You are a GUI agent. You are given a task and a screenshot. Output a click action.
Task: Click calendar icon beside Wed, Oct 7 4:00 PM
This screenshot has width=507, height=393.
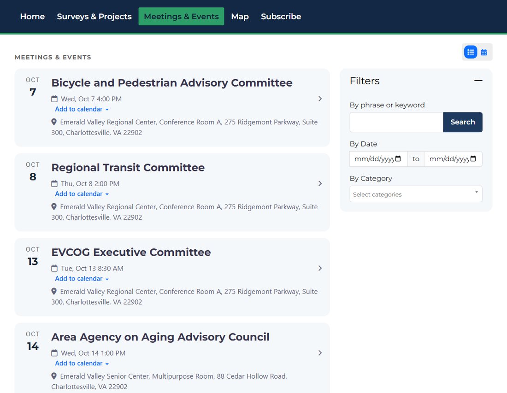pyautogui.click(x=54, y=99)
